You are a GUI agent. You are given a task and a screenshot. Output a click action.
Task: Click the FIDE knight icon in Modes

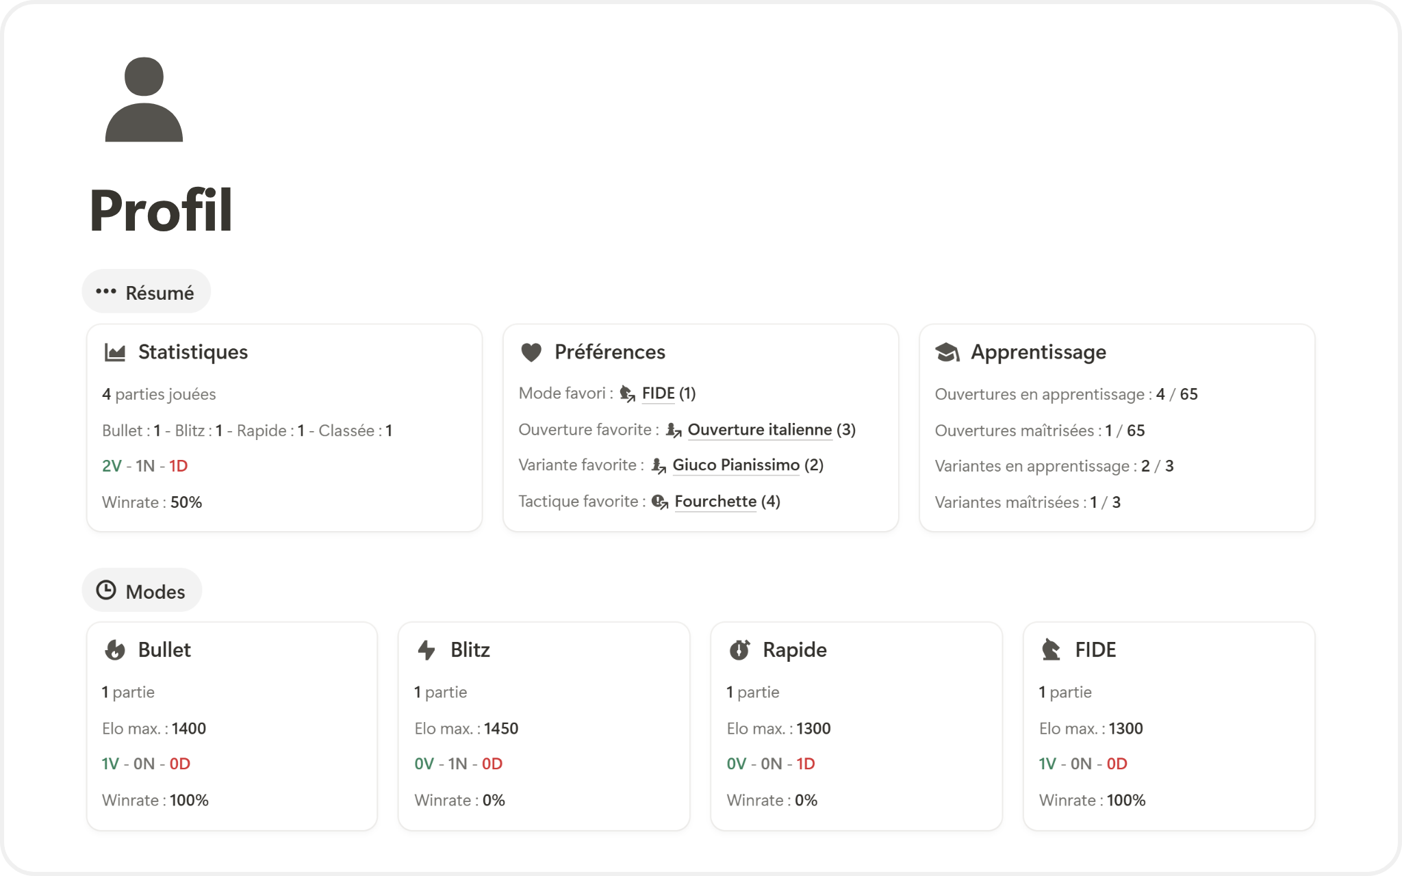click(x=1051, y=649)
